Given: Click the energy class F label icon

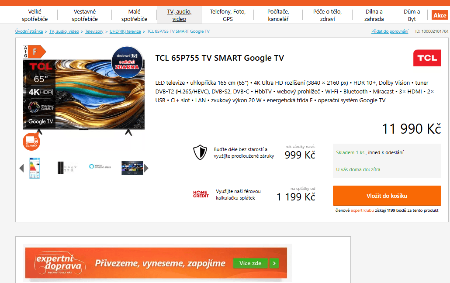Looking at the screenshot, I should [x=34, y=52].
